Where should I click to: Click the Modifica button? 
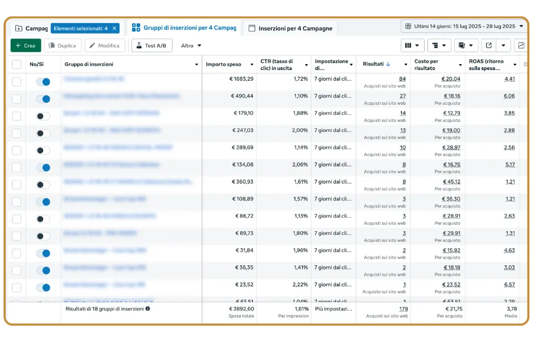coord(105,45)
